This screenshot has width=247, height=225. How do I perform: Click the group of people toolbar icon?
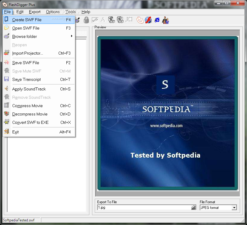click(x=166, y=20)
